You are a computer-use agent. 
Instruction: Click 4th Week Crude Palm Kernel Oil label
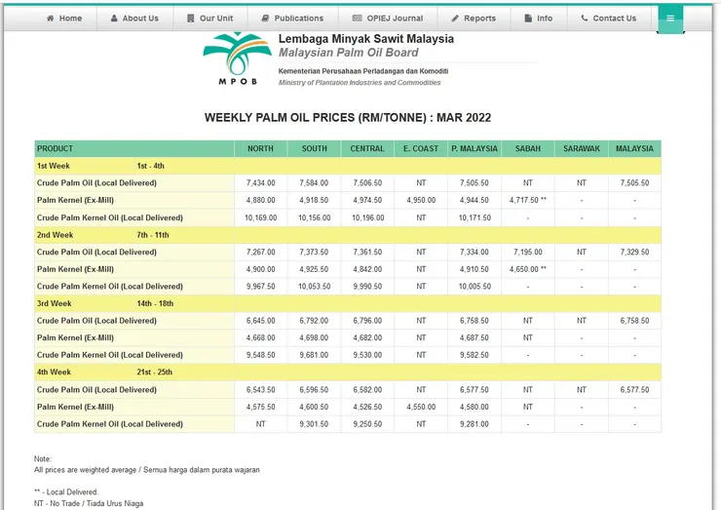coord(110,424)
